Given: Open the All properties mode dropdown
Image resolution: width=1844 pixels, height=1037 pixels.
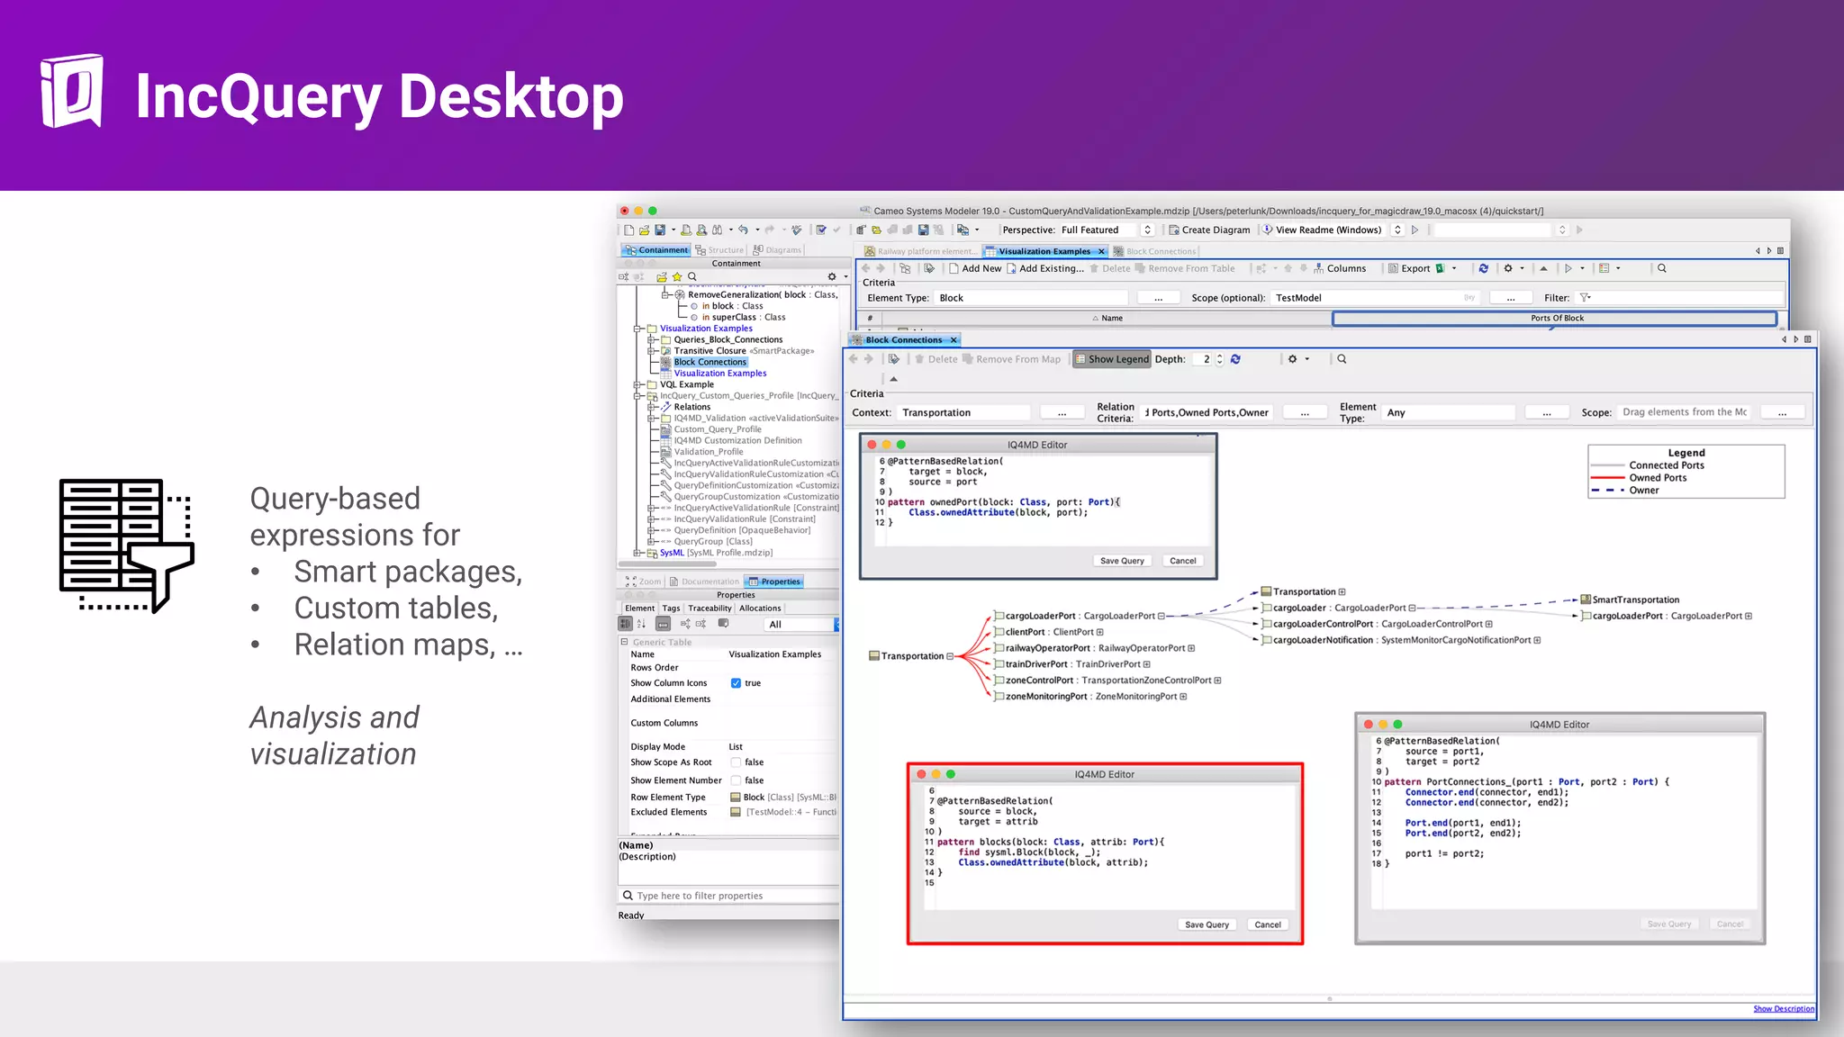Looking at the screenshot, I should click(x=801, y=625).
